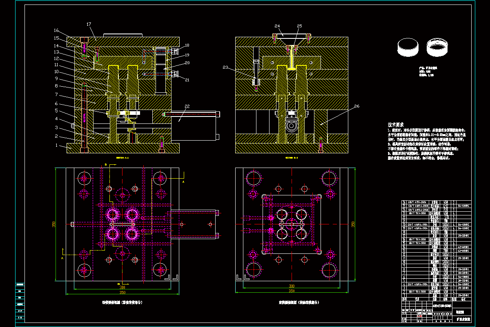Click part callout number 24
The height and width of the screenshot is (327, 490).
point(277,26)
